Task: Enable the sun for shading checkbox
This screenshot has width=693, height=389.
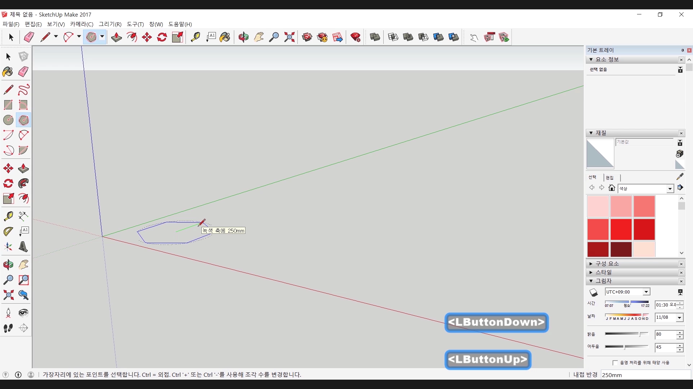Action: tap(615, 363)
